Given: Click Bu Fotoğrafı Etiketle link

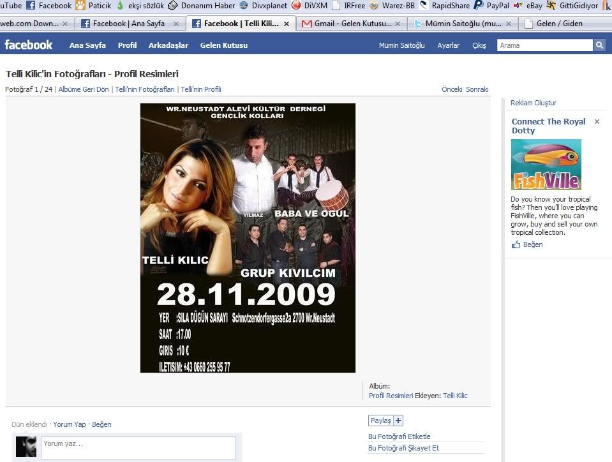Looking at the screenshot, I should coord(399,436).
